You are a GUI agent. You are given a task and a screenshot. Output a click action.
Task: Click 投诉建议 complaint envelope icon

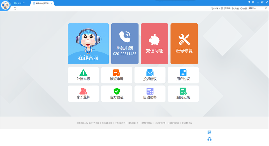point(150,73)
